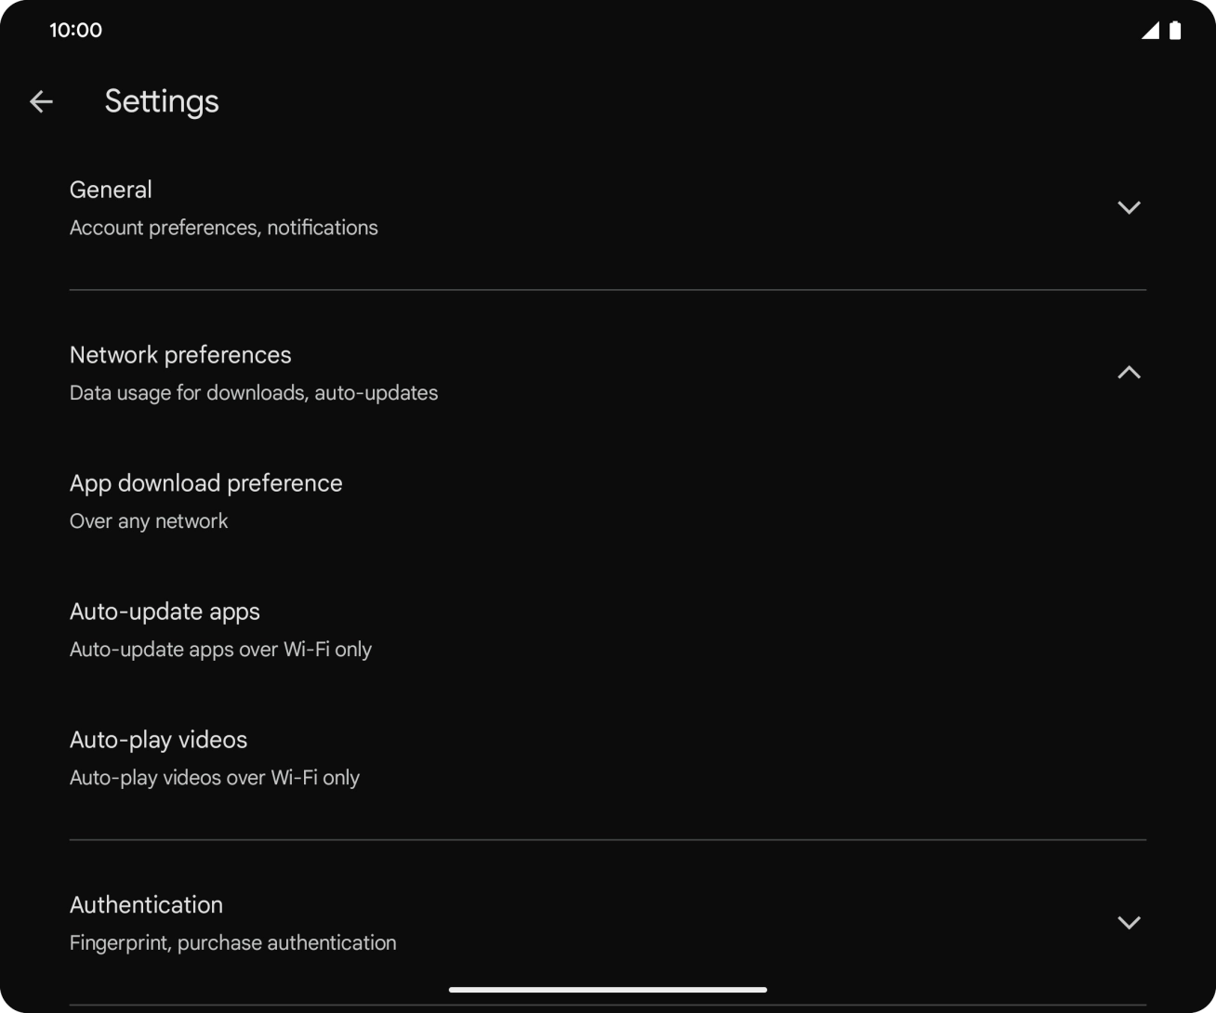Click the collapse arrow on Network preferences
The image size is (1216, 1013).
pyautogui.click(x=1129, y=372)
